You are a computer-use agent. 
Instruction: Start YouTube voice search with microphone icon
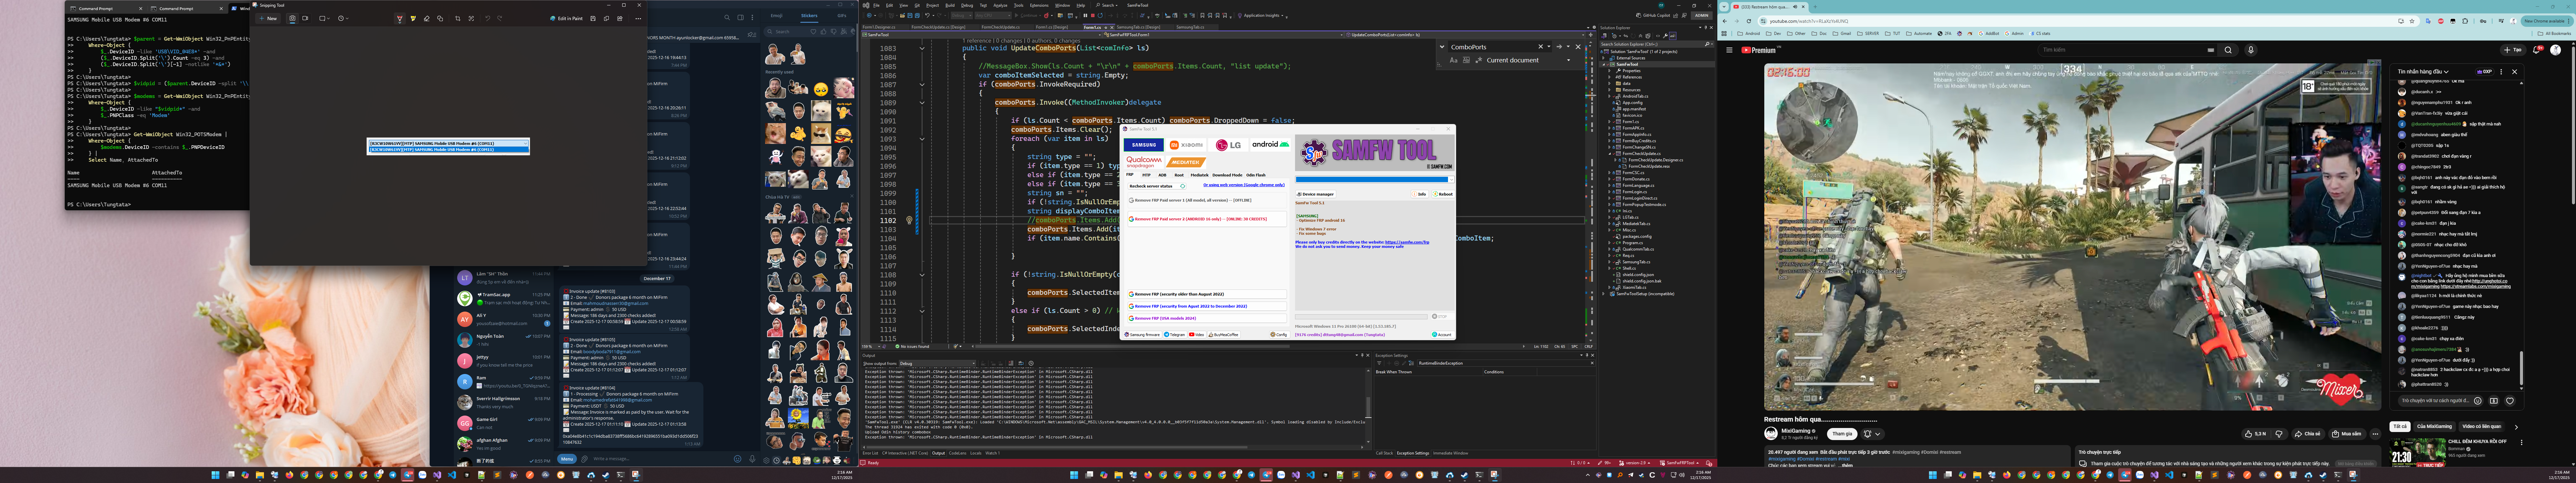[2251, 50]
